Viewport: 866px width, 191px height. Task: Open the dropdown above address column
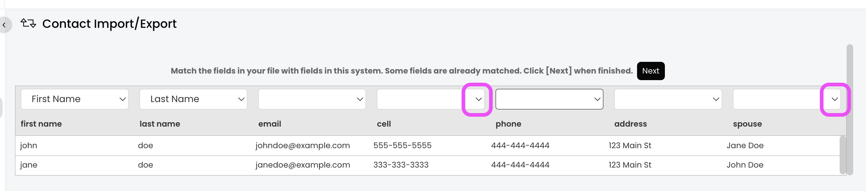(x=668, y=99)
